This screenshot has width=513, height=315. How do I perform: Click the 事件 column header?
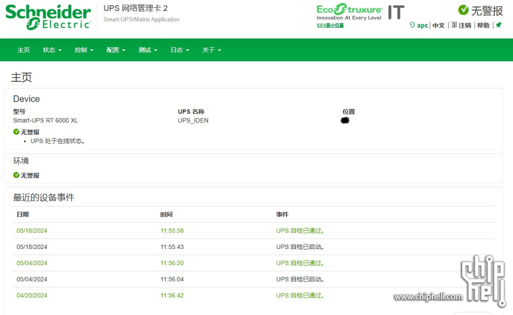coord(282,214)
